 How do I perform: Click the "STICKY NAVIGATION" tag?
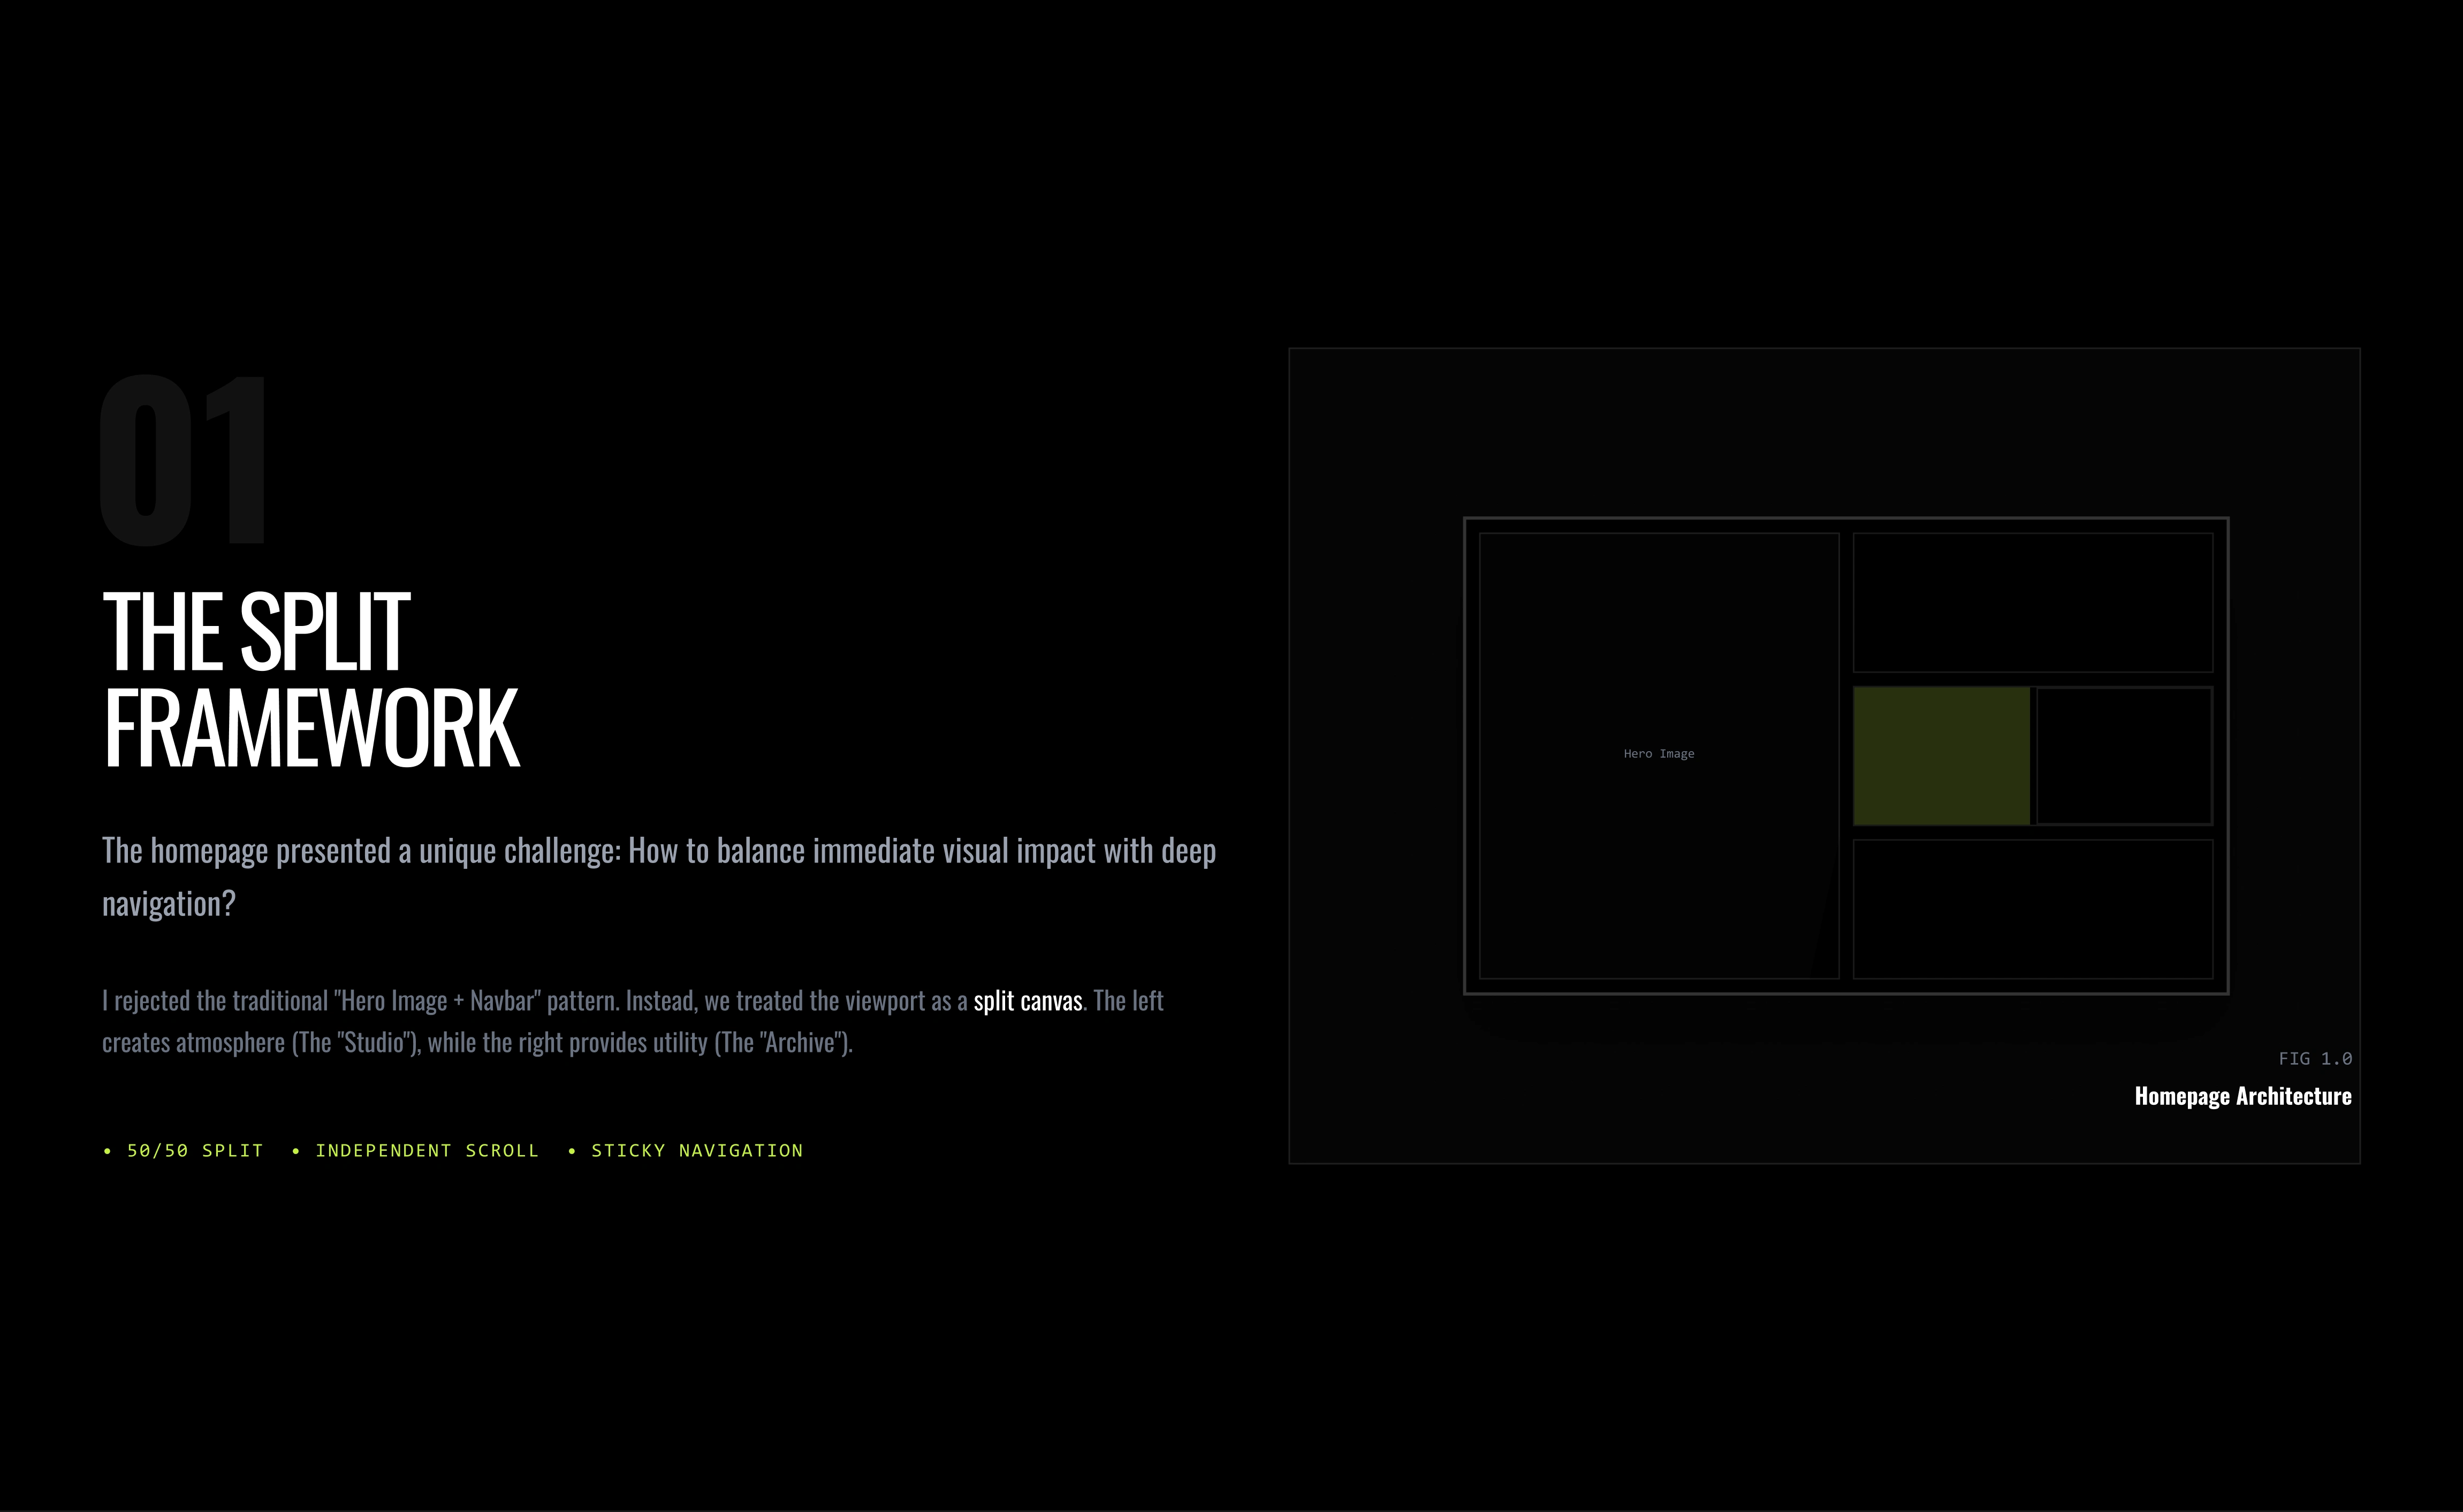click(x=697, y=1151)
